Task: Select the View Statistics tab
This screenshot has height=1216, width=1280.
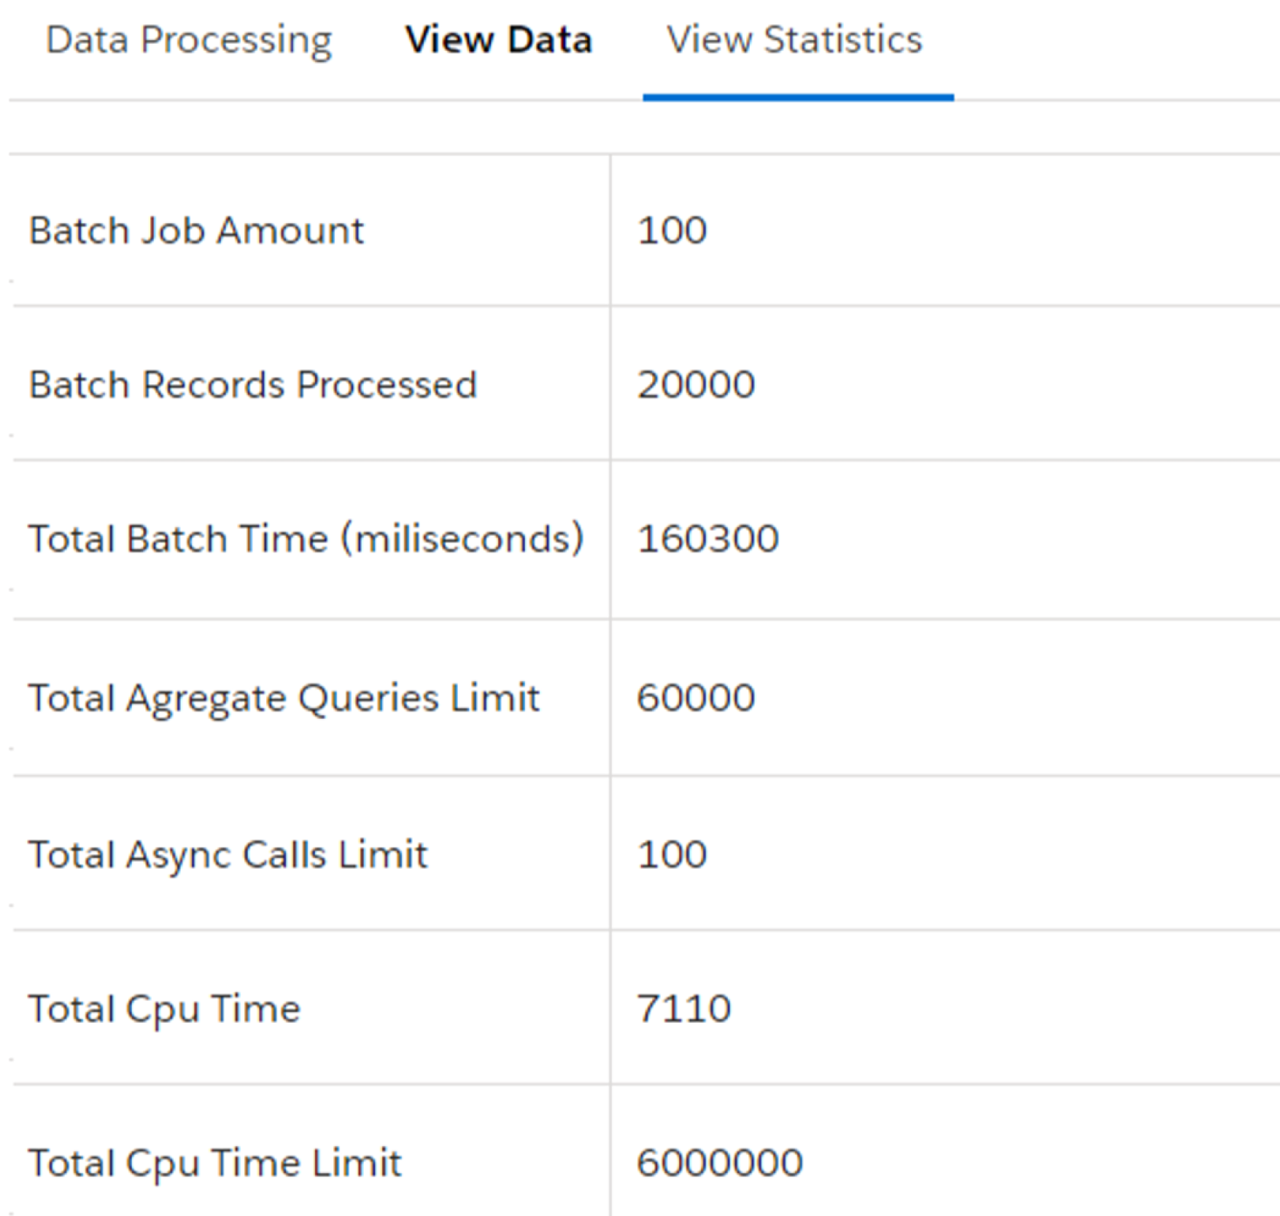Action: tap(794, 40)
